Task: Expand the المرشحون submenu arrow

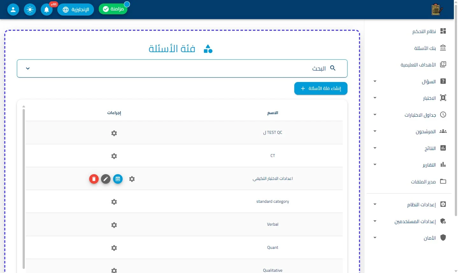Action: (x=375, y=131)
